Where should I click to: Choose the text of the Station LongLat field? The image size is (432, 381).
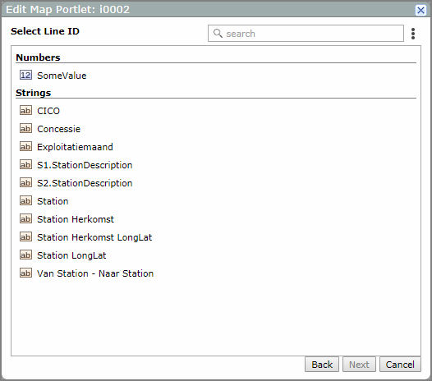(x=71, y=255)
